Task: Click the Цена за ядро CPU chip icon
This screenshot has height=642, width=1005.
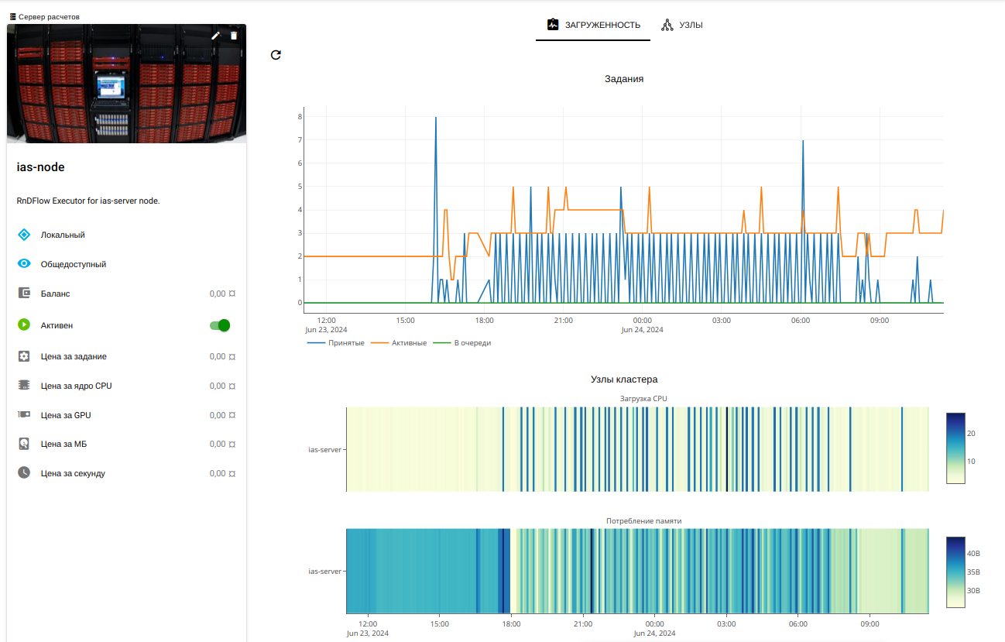Action: coord(24,385)
